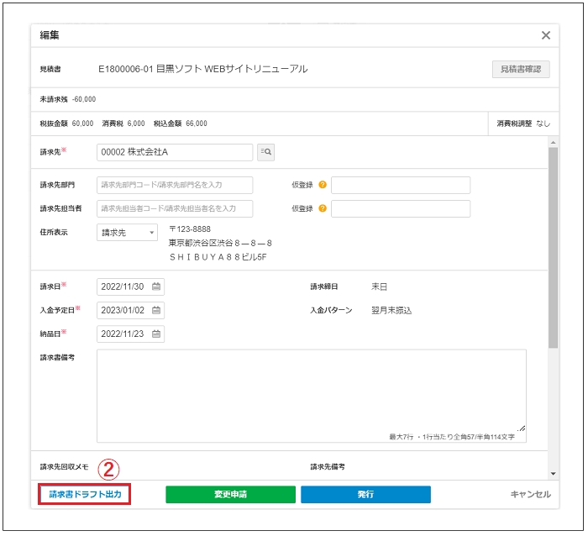
Task: Click the 入金予定日 date 2023/01/02
Action: [123, 310]
